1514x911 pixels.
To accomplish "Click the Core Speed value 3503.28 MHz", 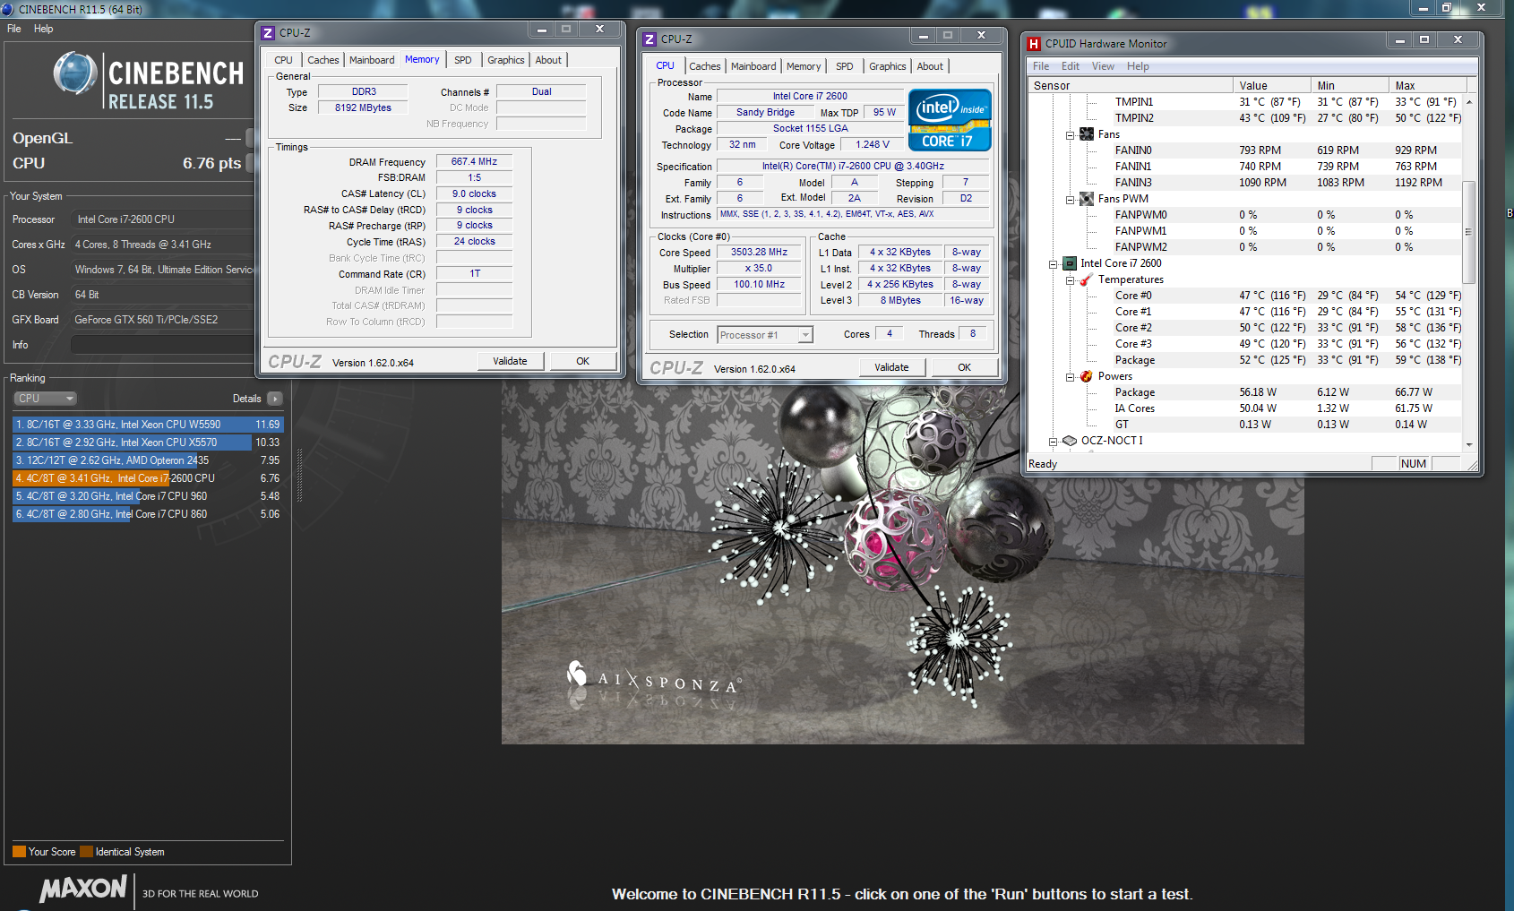I will [760, 253].
